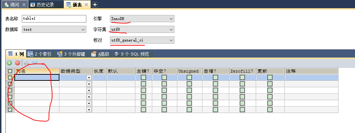Toggle the select-all checkbox in header

[10, 71]
